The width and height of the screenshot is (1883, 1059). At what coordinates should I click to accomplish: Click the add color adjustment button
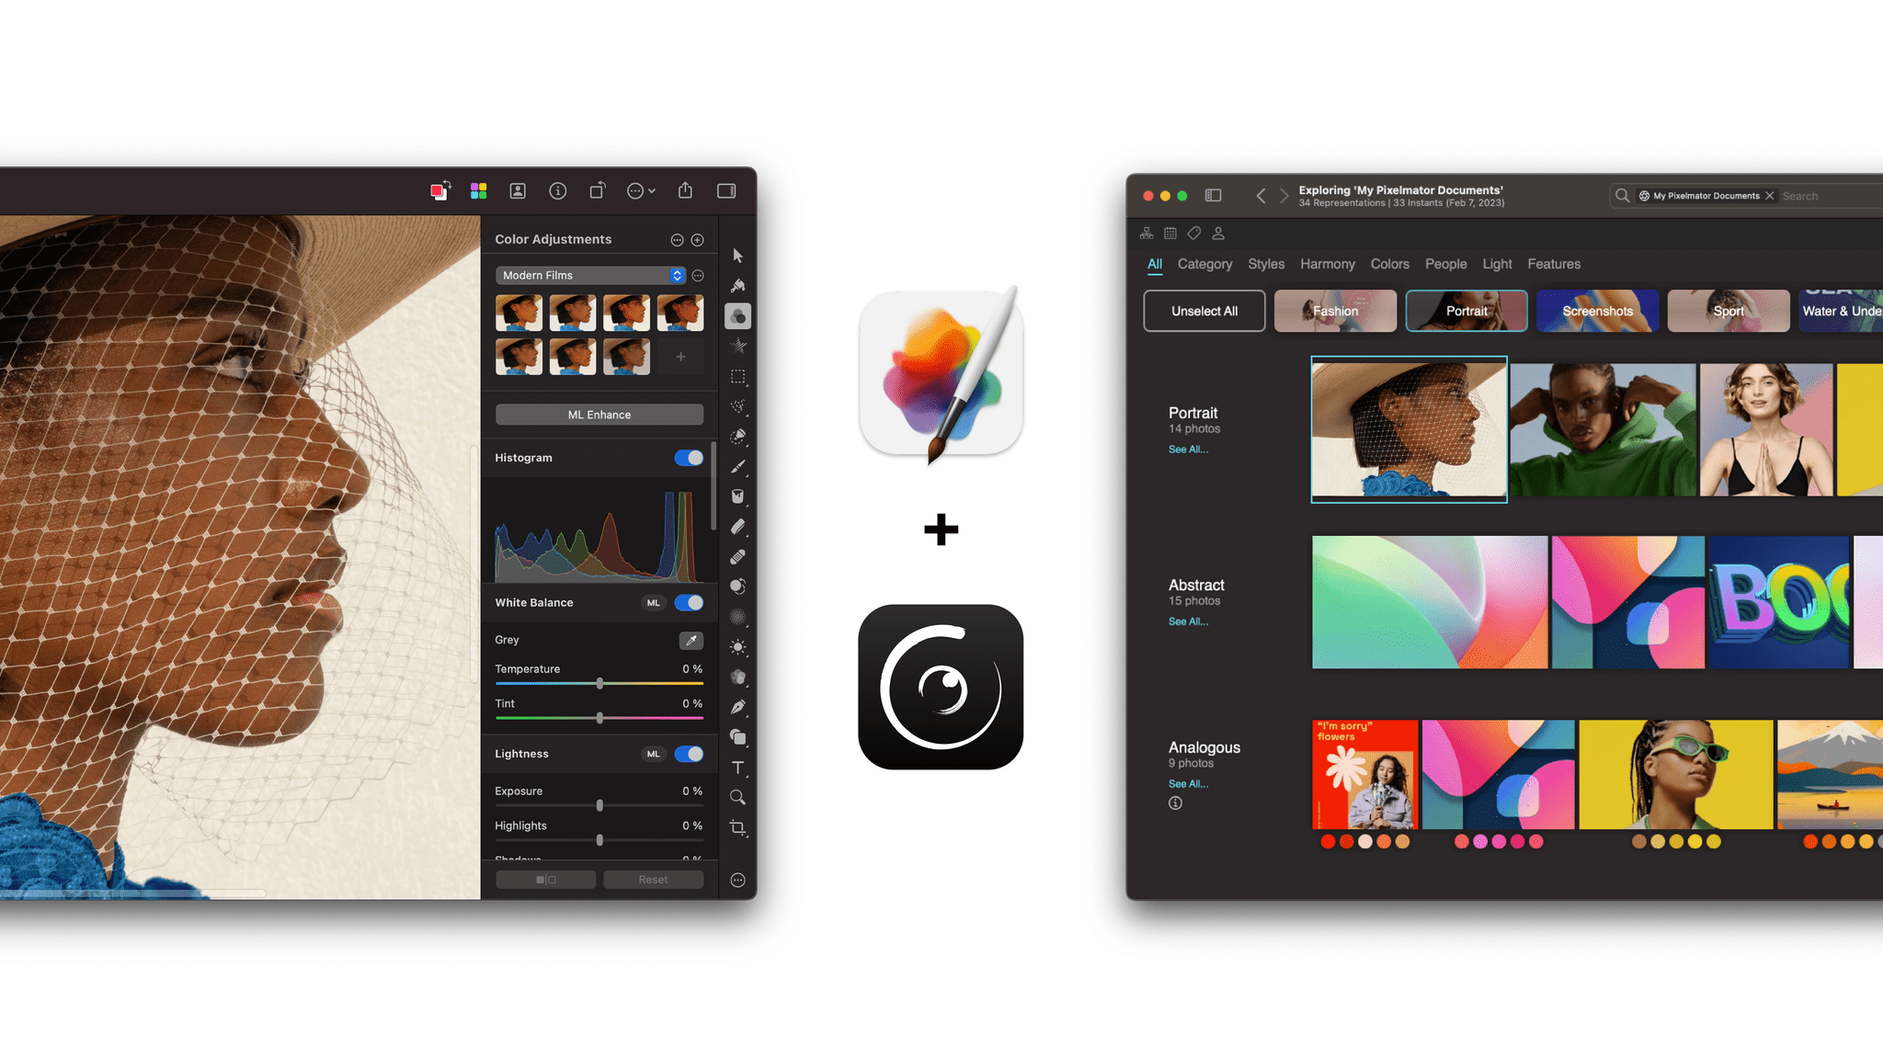click(699, 238)
